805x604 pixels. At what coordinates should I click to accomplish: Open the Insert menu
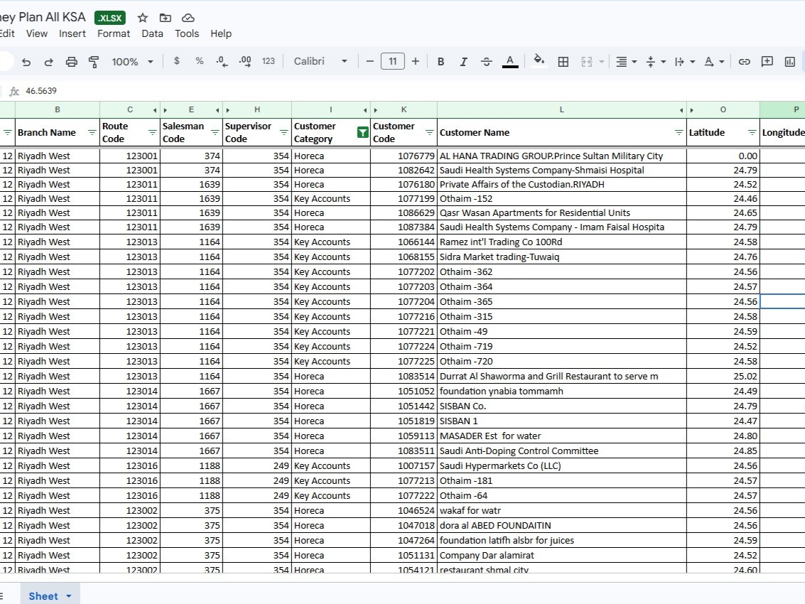coord(72,33)
